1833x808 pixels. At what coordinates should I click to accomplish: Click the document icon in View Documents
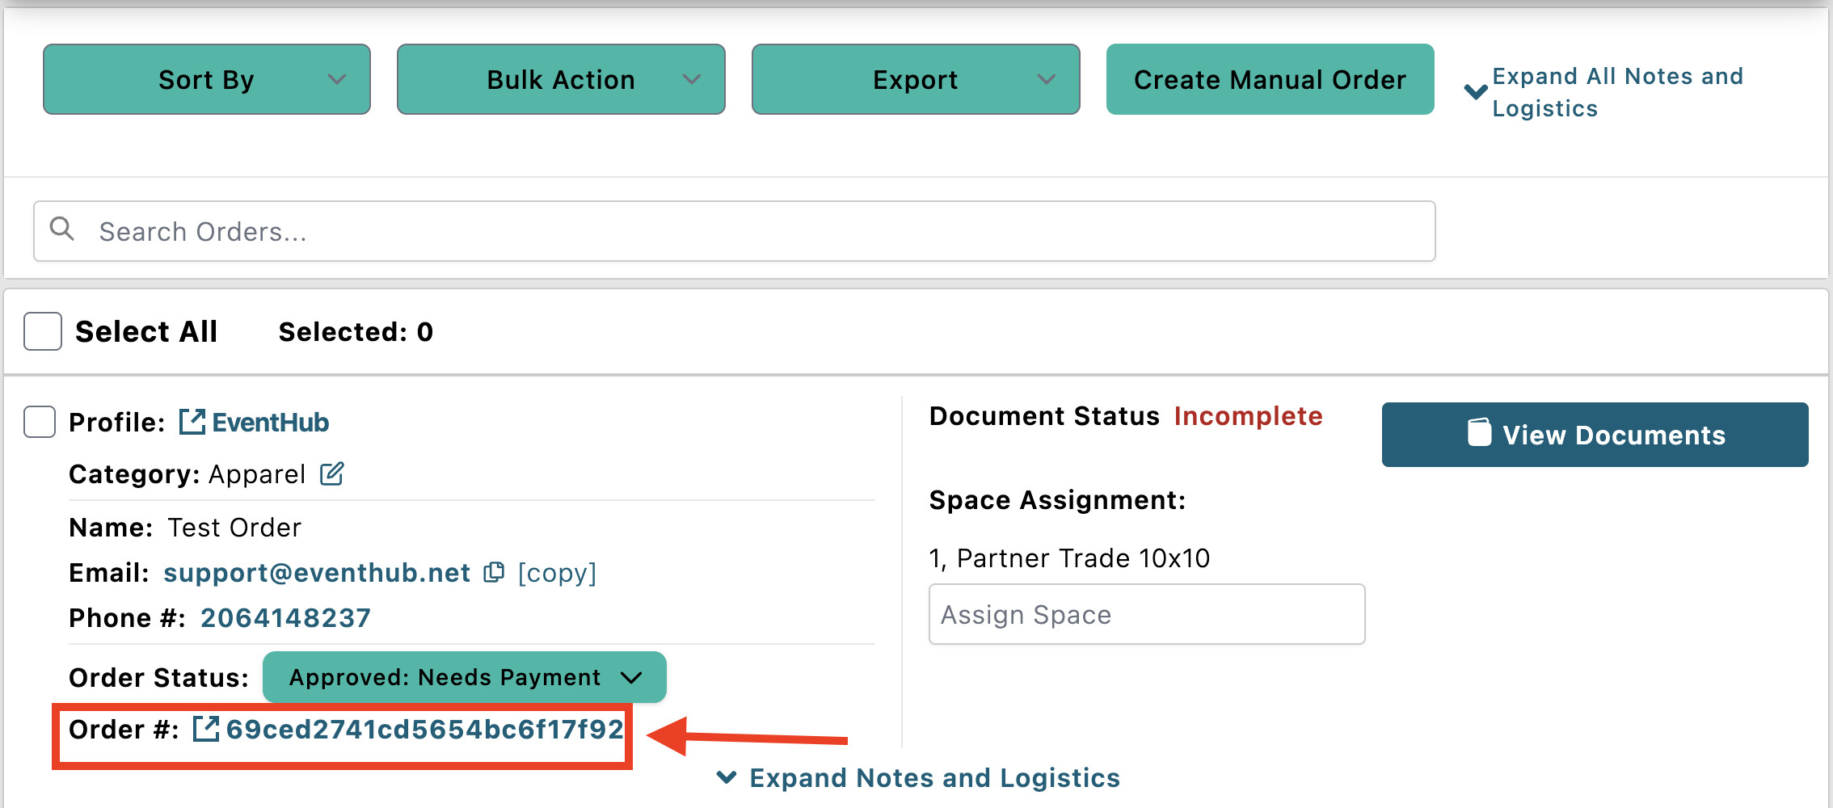1479,434
